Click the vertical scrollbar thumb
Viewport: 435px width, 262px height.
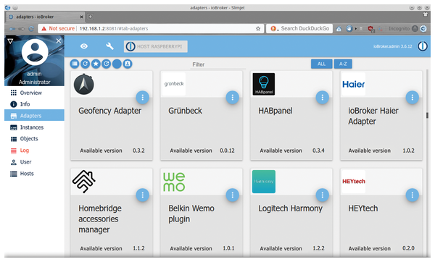(427, 115)
